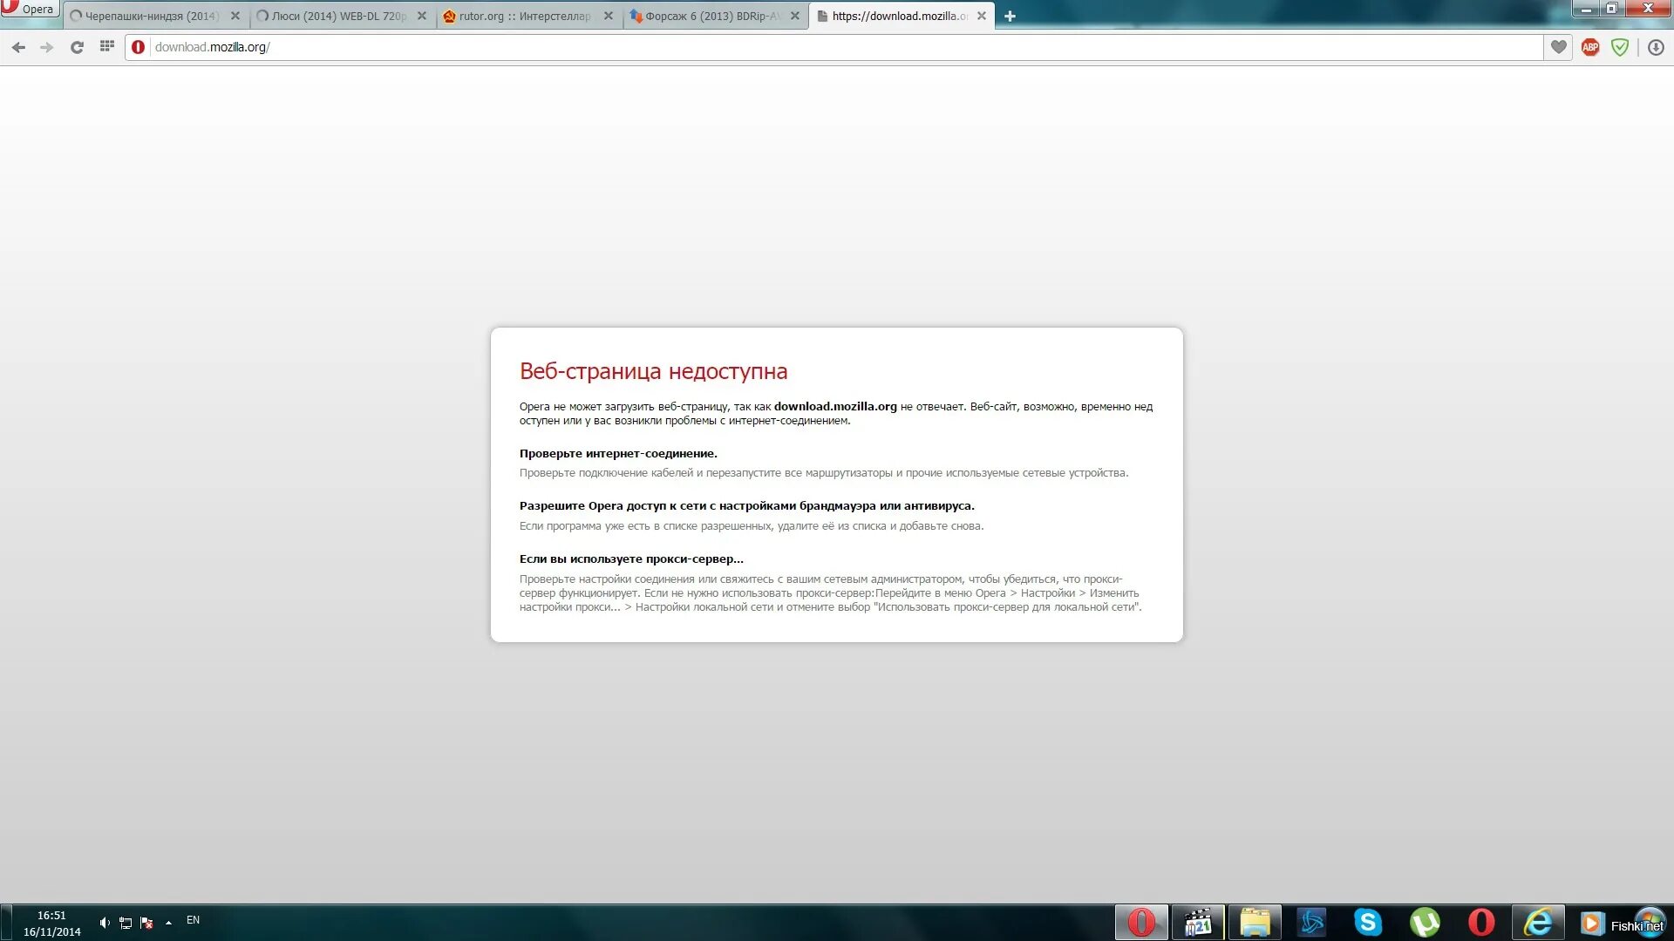Screen dimensions: 1674x941
Task: Click the Разрешите Opera доступ к сети heading
Action: click(x=746, y=505)
